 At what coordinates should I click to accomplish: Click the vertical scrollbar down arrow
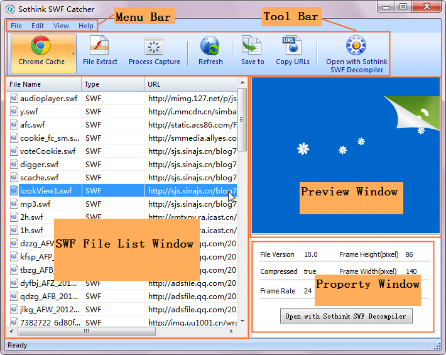pos(242,321)
